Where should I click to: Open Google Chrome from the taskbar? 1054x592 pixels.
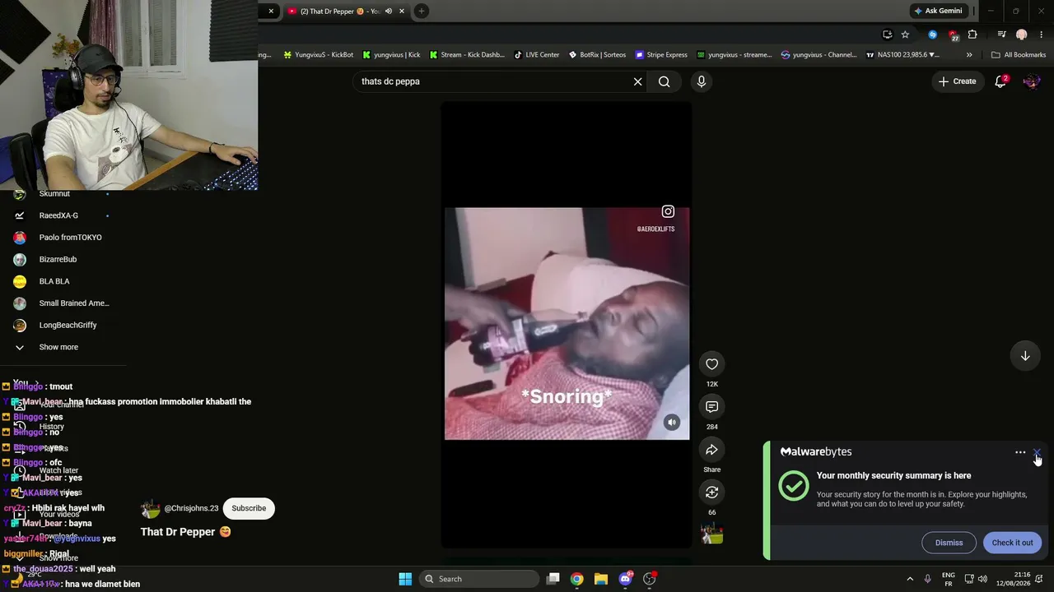click(577, 579)
